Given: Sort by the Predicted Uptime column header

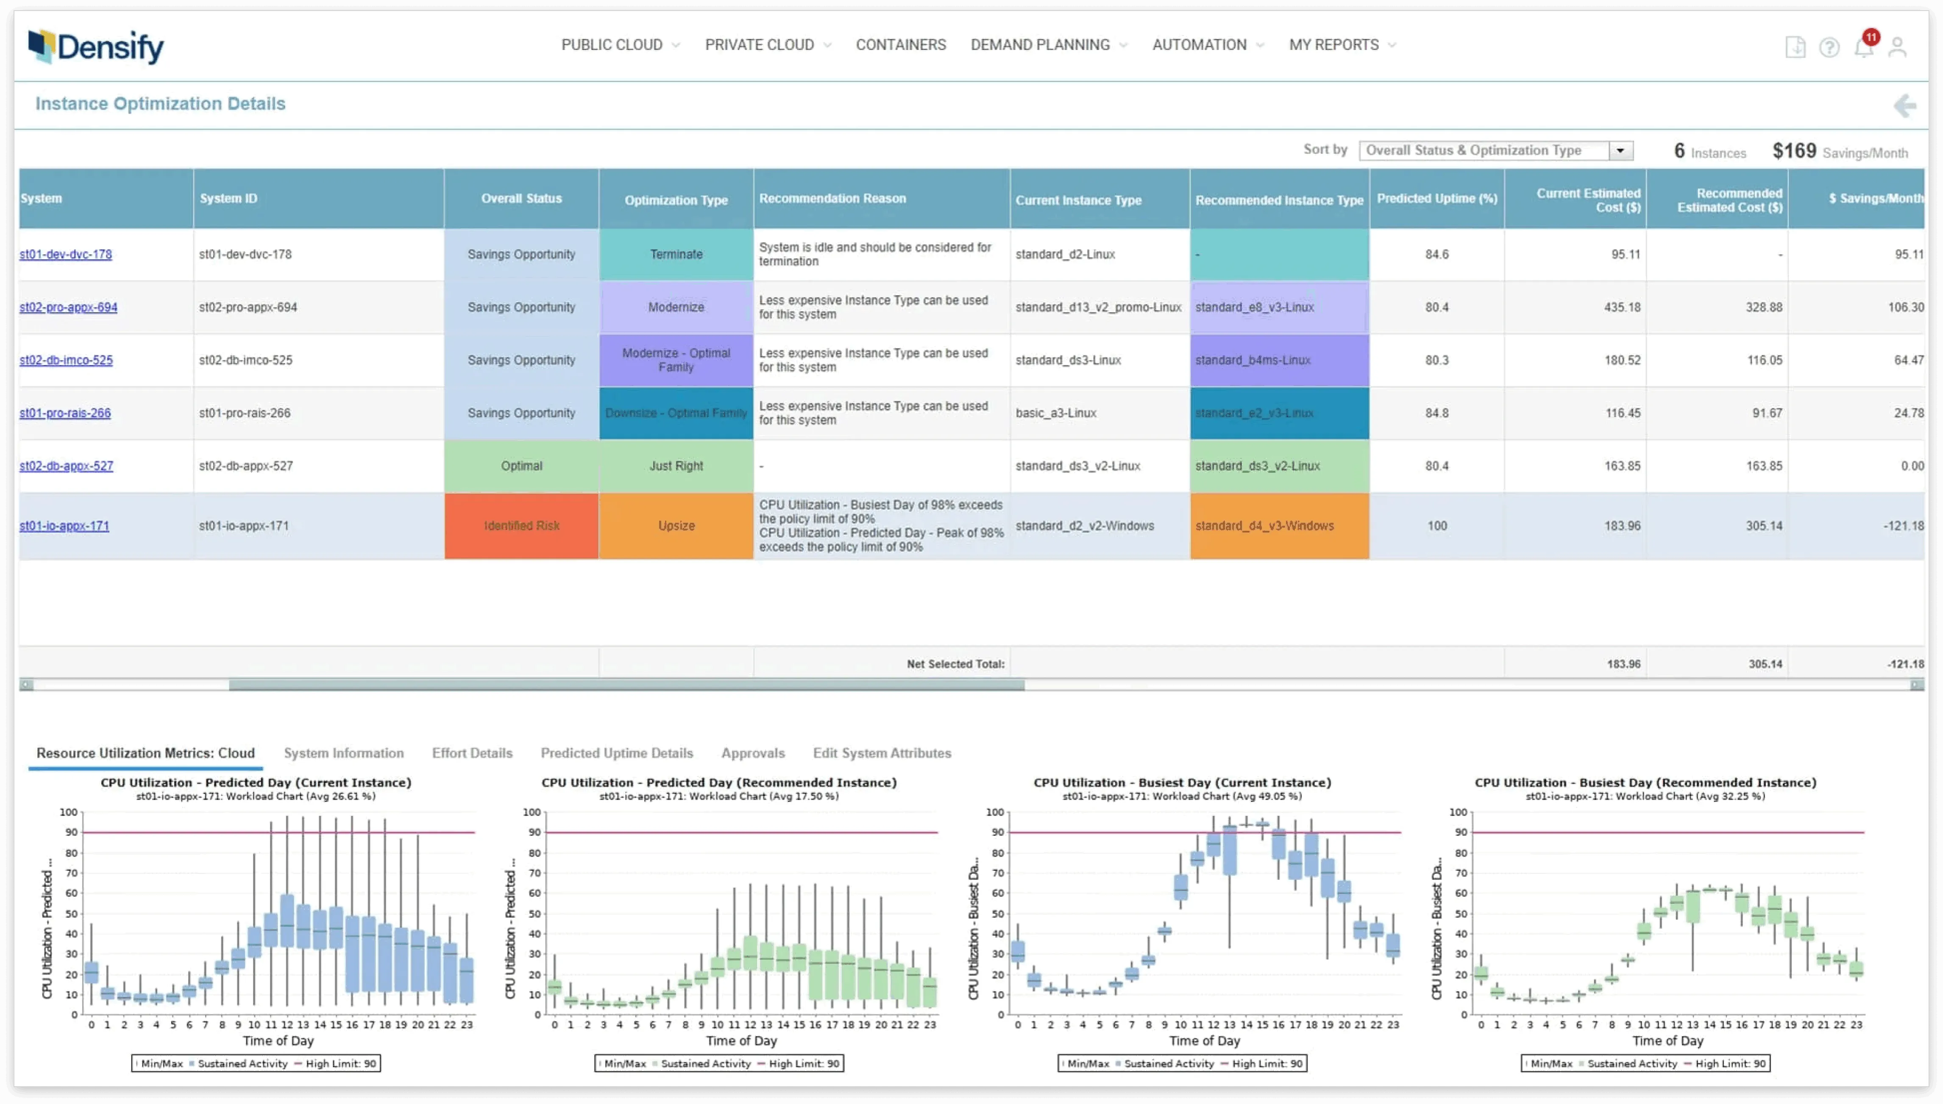Looking at the screenshot, I should pyautogui.click(x=1436, y=198).
